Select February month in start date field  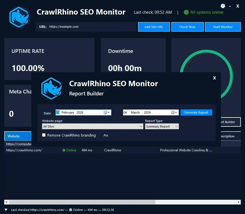pos(68,112)
